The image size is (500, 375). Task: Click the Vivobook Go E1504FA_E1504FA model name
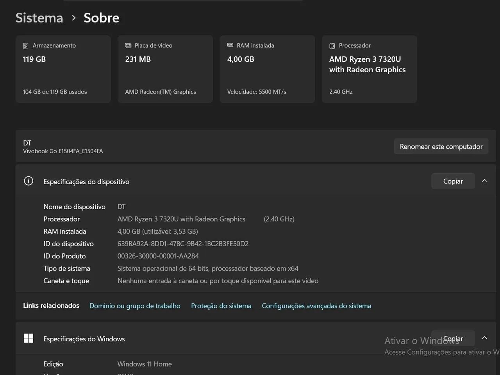tap(63, 151)
